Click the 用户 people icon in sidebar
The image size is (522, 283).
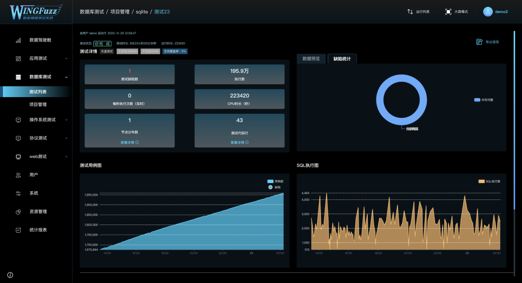pos(18,175)
